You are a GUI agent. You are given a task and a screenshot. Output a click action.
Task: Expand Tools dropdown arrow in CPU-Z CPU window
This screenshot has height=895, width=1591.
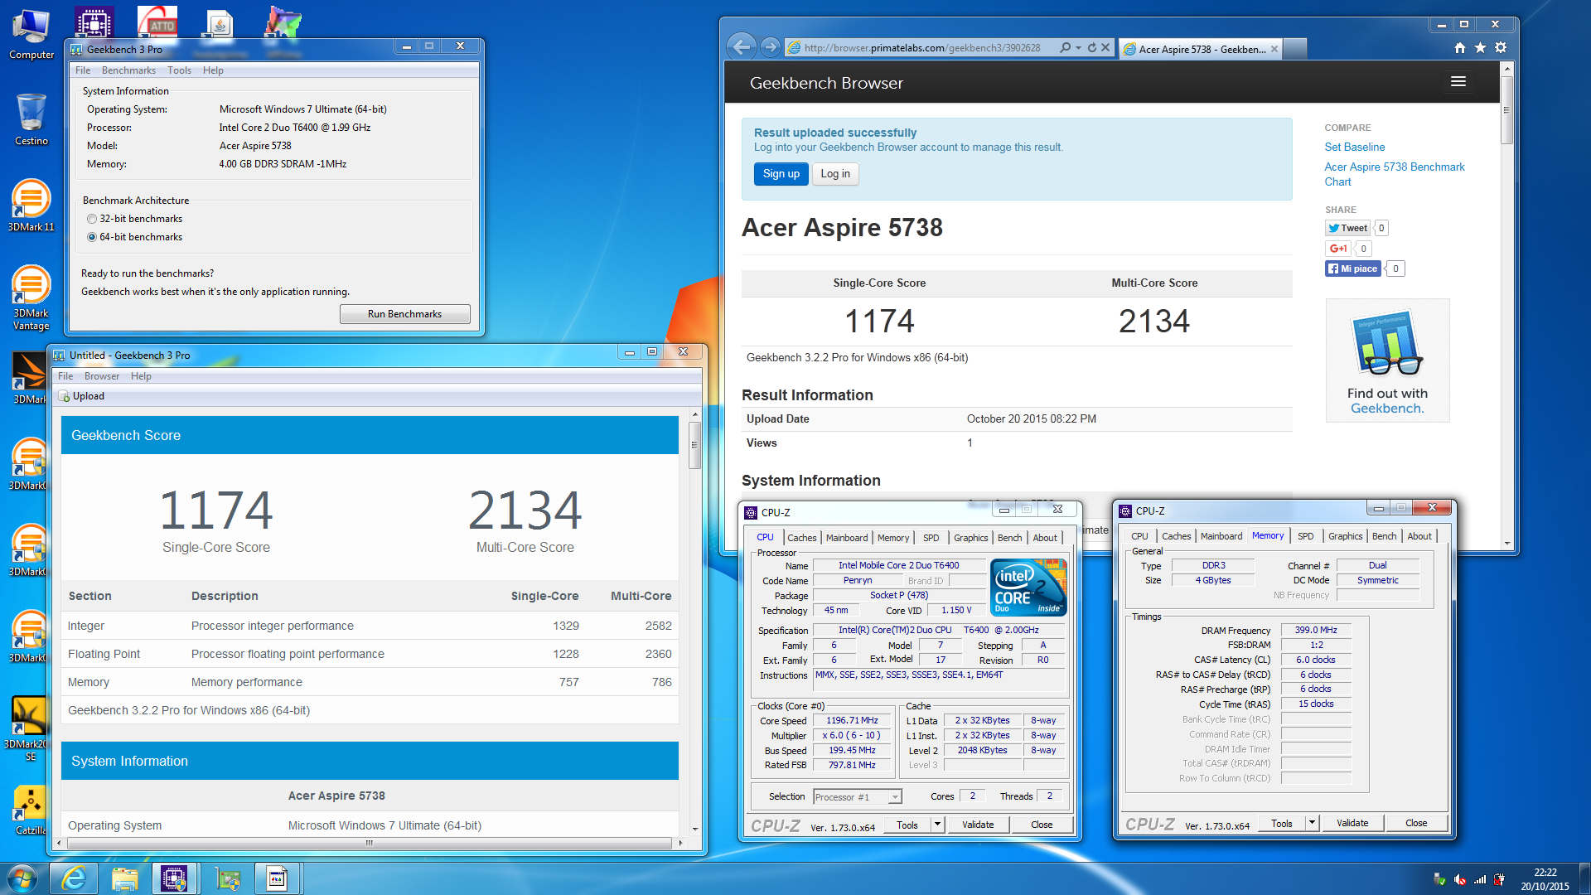pos(938,825)
